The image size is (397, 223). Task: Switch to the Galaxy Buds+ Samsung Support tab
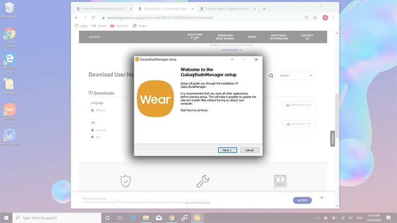pos(166,9)
